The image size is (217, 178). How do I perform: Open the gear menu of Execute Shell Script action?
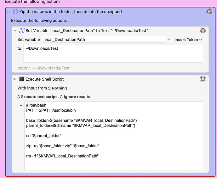(x=203, y=79)
